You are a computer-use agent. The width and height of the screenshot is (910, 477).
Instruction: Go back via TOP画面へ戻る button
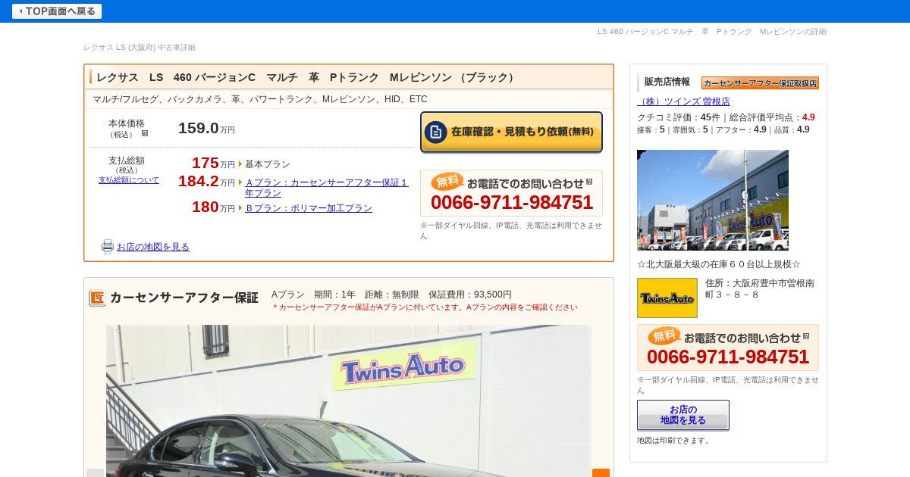tap(57, 11)
